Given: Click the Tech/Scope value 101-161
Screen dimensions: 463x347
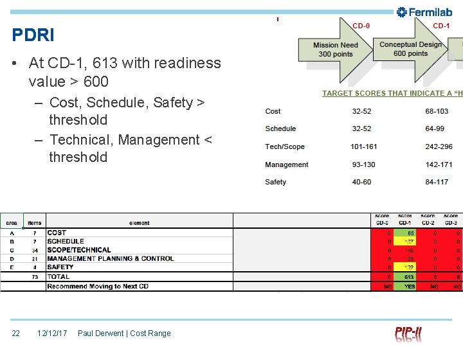Looking at the screenshot, I should click(x=363, y=147).
